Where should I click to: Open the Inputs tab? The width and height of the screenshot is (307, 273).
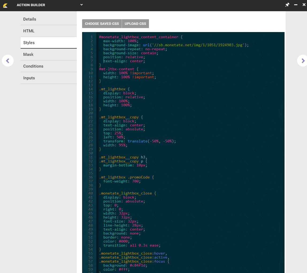click(29, 78)
